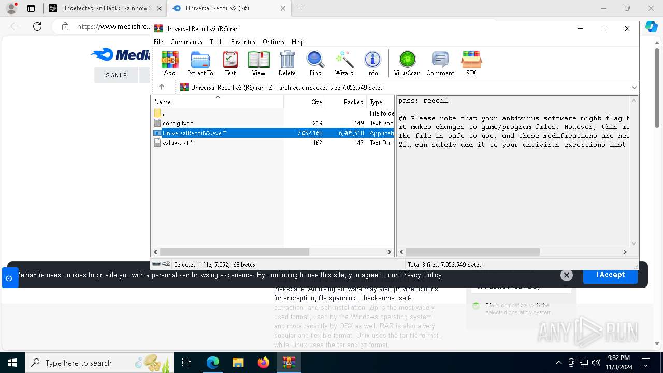Open Microsoft Edge from the taskbar
This screenshot has width=663, height=373.
click(x=213, y=363)
